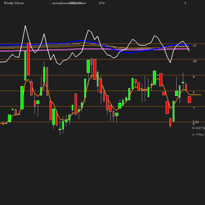
Task: Click the 'Weekly Charts' title text
Action: coord(14,3)
